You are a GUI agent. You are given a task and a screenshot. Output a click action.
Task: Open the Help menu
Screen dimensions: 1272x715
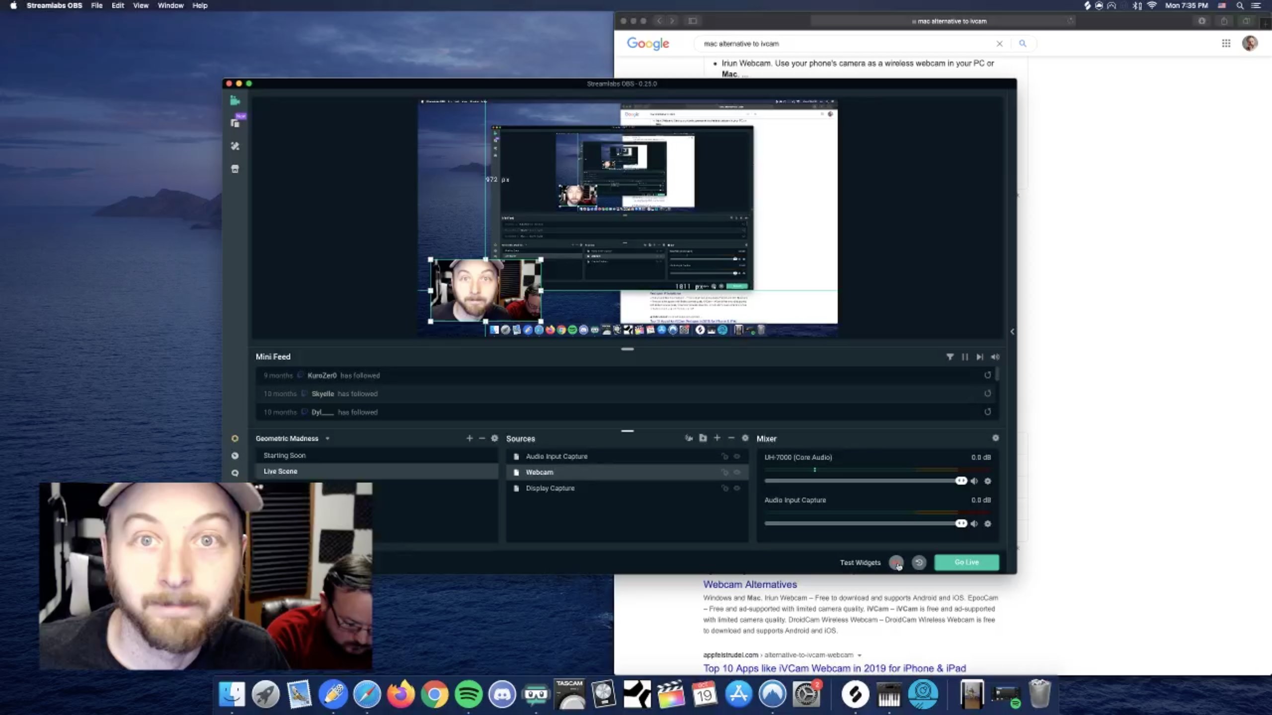point(200,5)
